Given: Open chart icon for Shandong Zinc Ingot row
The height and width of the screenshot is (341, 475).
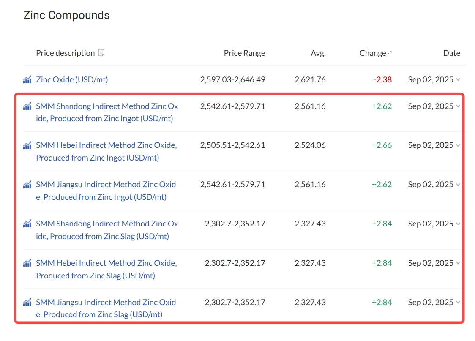Looking at the screenshot, I should pos(27,106).
